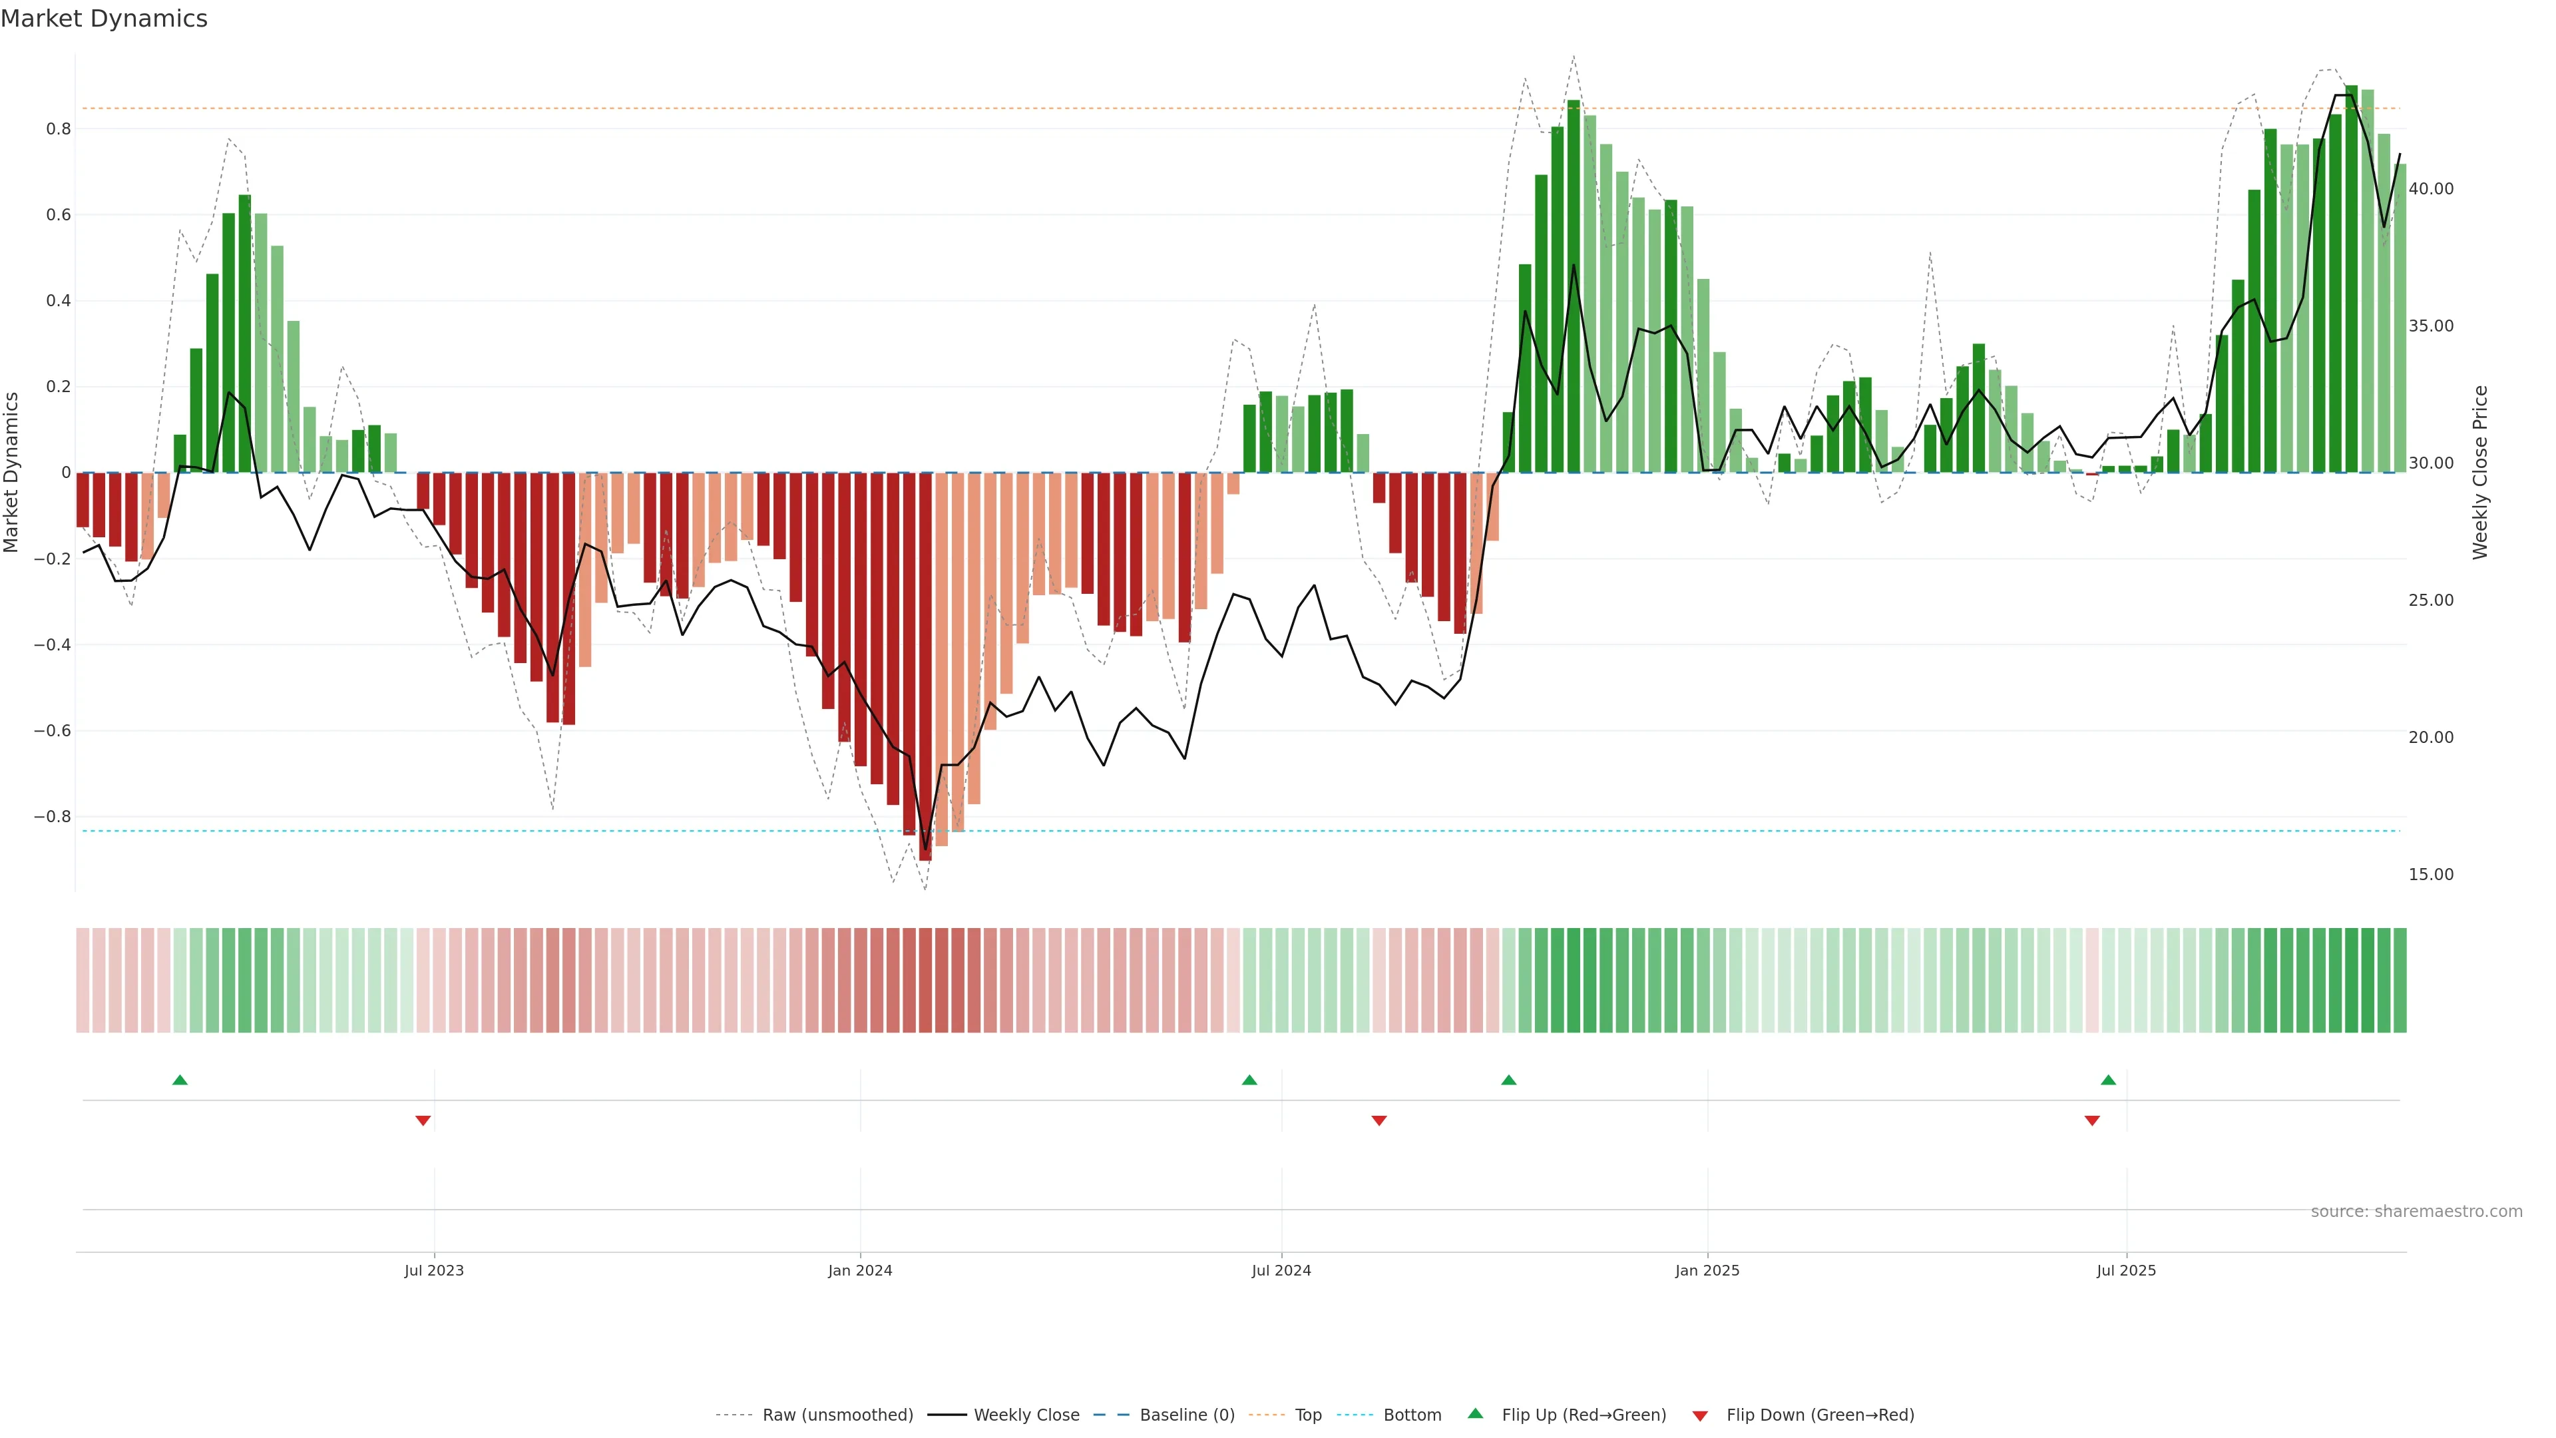
Task: Toggle the Baseline (0) legend entry
Action: point(1187,1414)
